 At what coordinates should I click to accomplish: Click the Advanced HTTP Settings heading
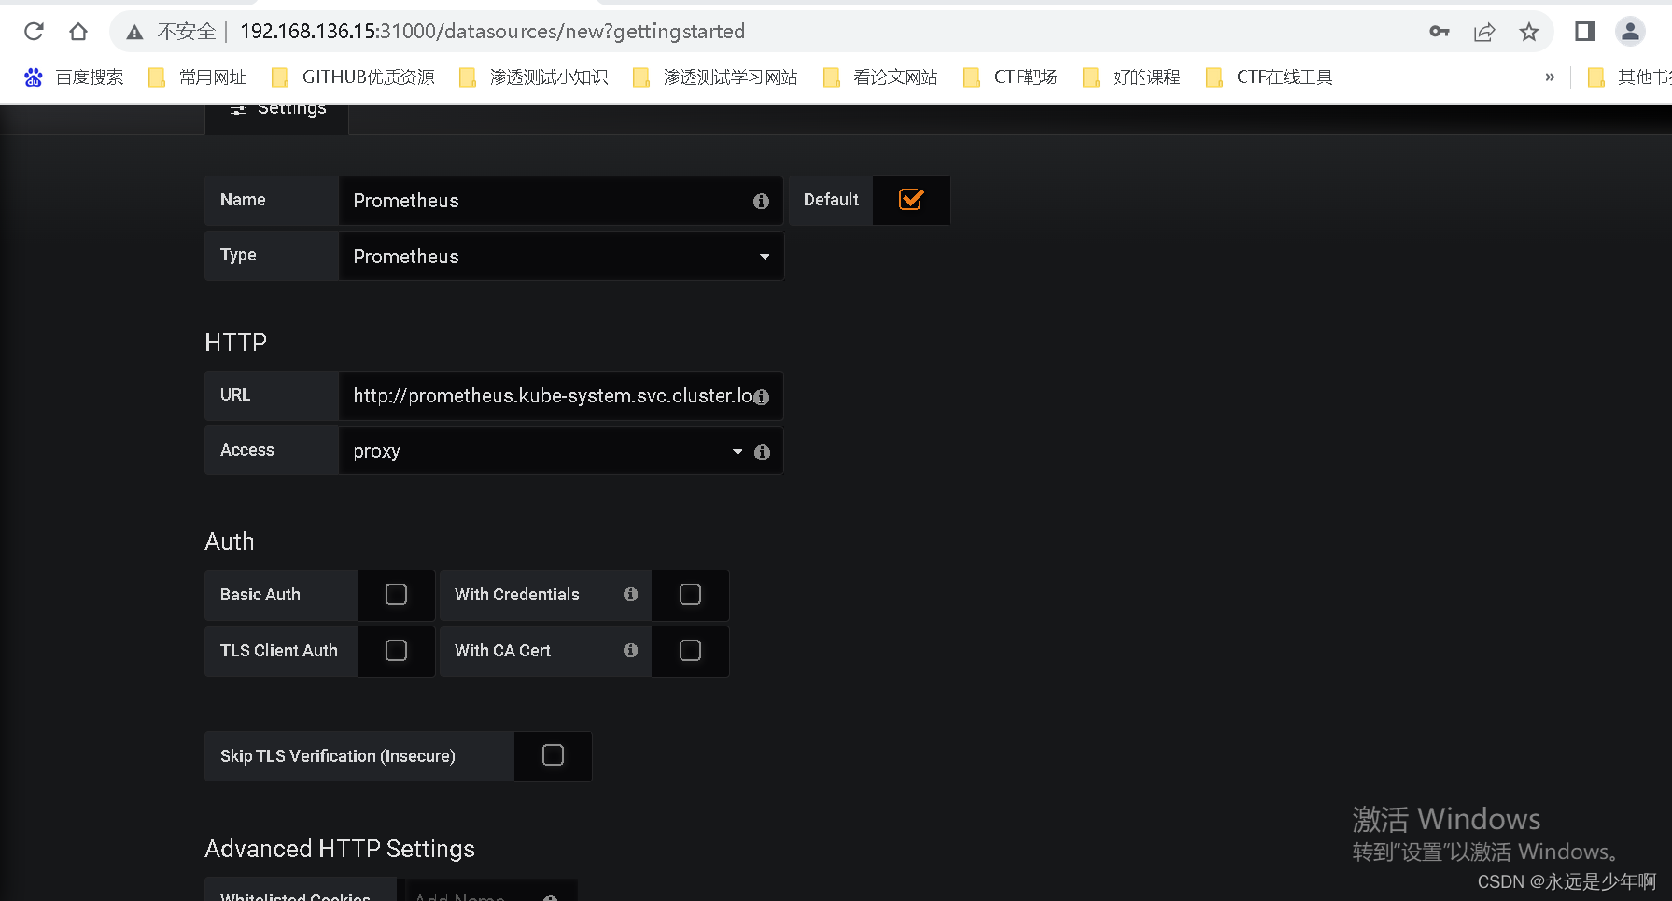click(340, 849)
